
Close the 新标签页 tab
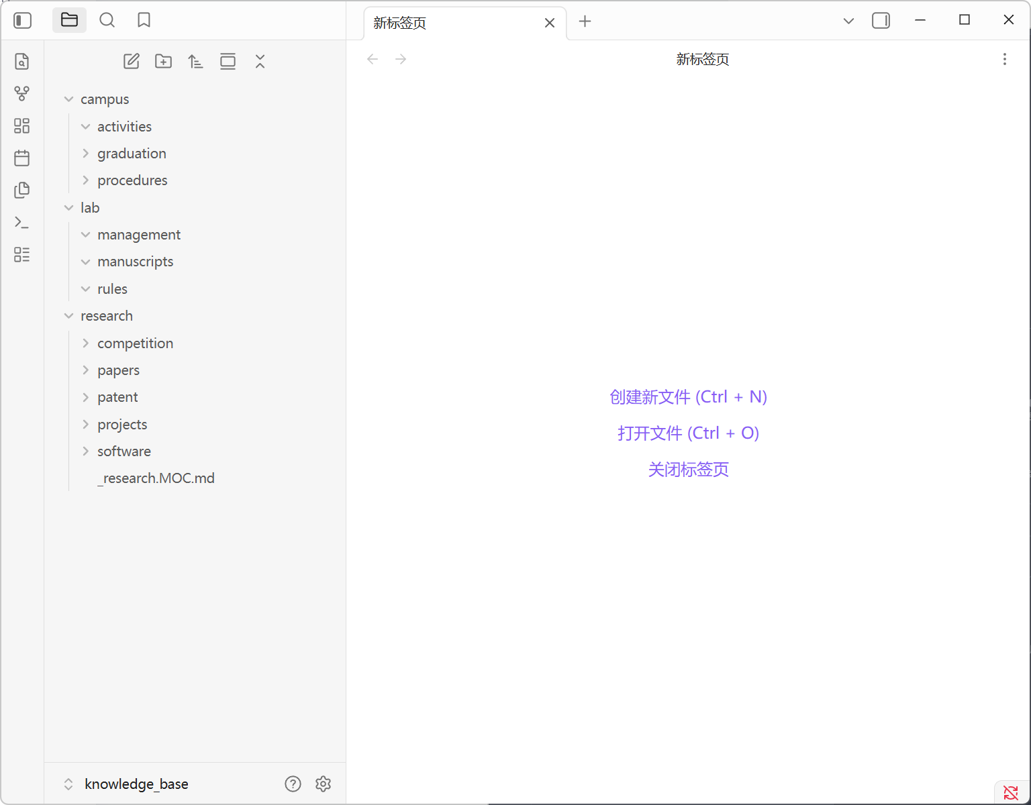(x=550, y=23)
